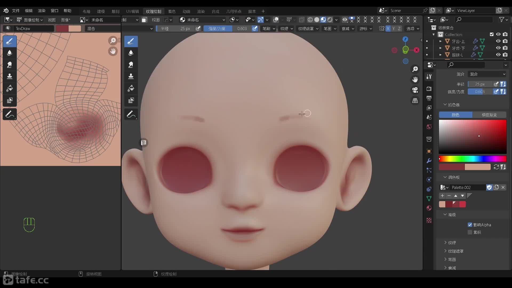512x288 pixels.
Task: Select the Clone stamp tool in the 3D viewport
Action: [x=131, y=77]
